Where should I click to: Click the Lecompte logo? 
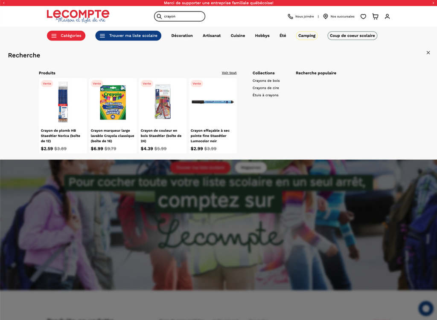[78, 16]
